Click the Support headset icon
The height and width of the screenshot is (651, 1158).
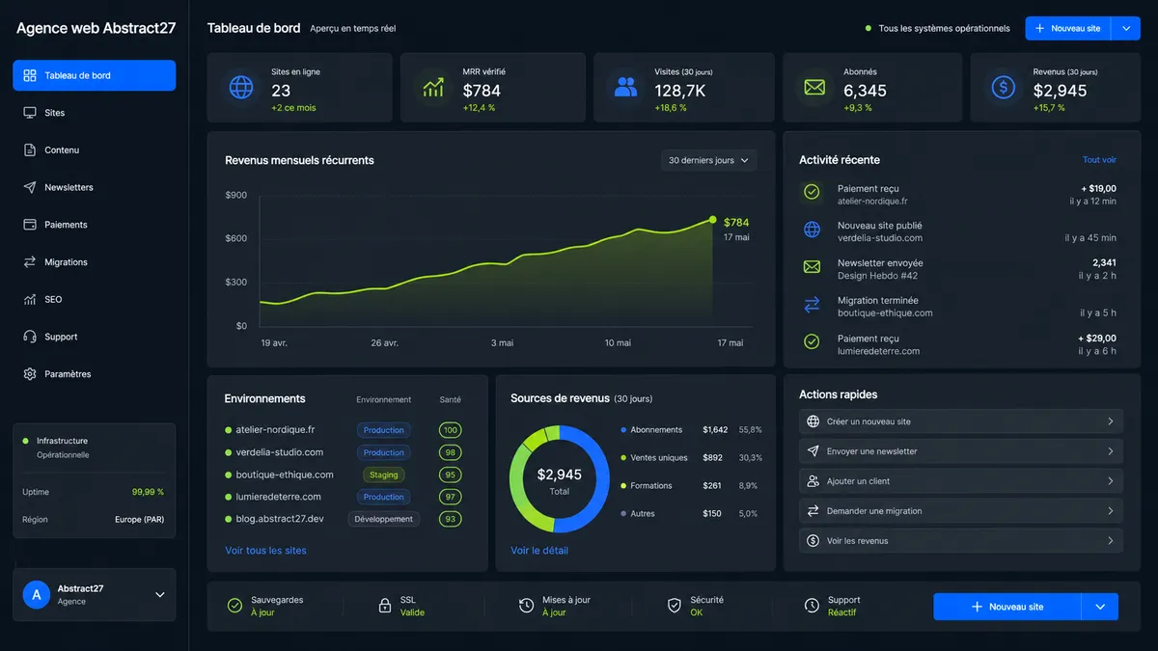tap(30, 337)
